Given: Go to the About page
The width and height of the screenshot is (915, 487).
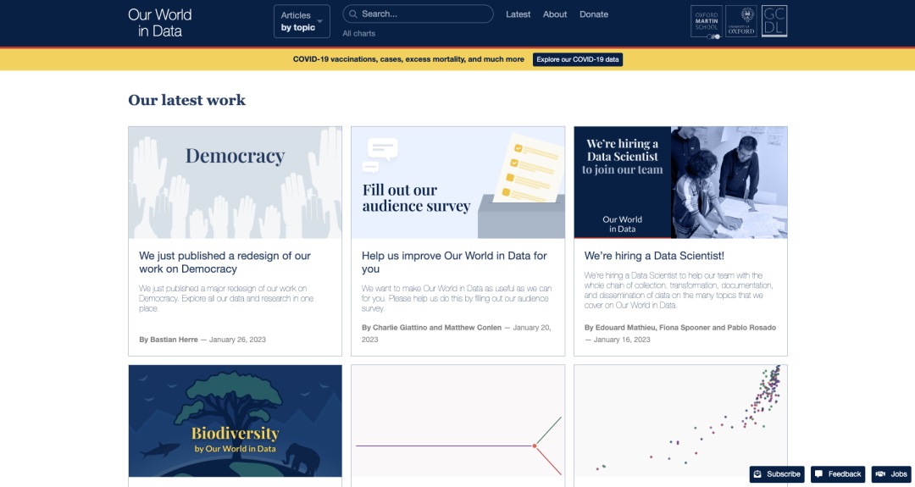Looking at the screenshot, I should tap(555, 14).
